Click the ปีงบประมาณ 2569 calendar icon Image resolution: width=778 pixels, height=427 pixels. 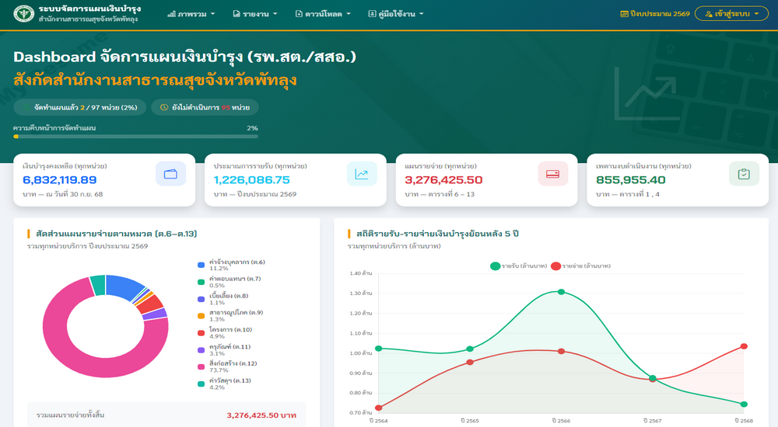[x=624, y=14]
